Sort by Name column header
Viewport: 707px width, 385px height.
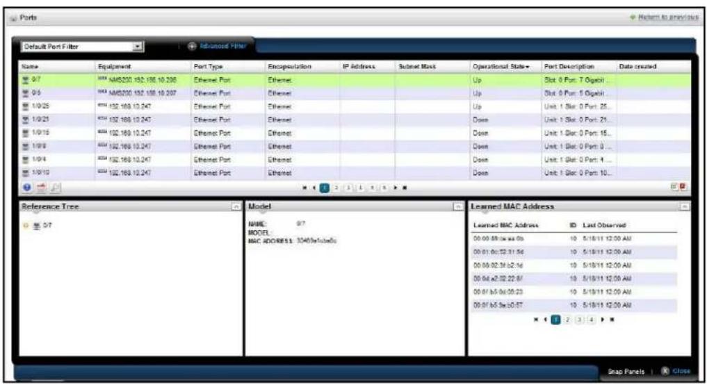[56, 67]
